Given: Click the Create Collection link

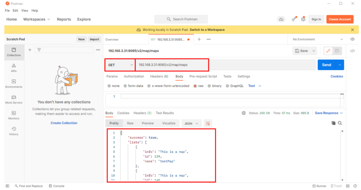Looking at the screenshot, I should 64,123.
